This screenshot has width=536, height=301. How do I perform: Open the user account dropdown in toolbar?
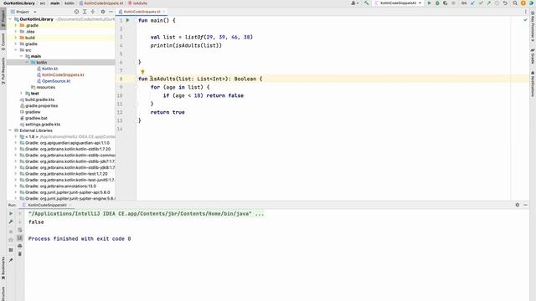coord(354,3)
